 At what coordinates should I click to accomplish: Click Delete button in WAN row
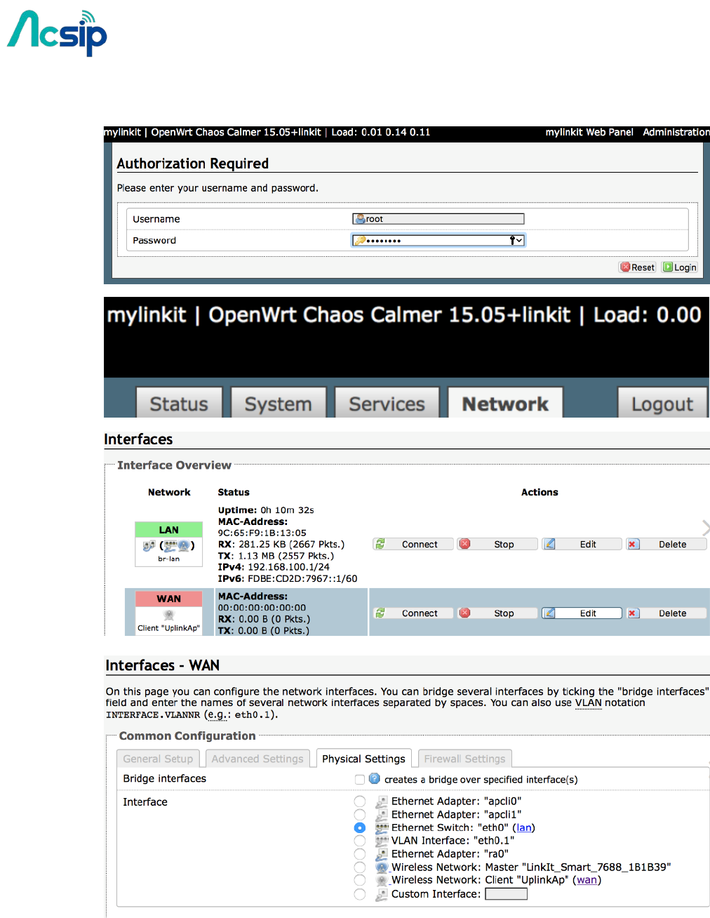click(x=666, y=613)
